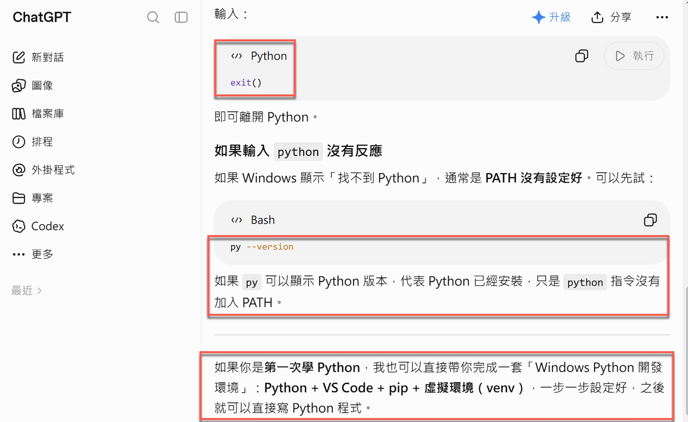Open 專案 projects in the sidebar
The image size is (688, 422).
coord(32,198)
